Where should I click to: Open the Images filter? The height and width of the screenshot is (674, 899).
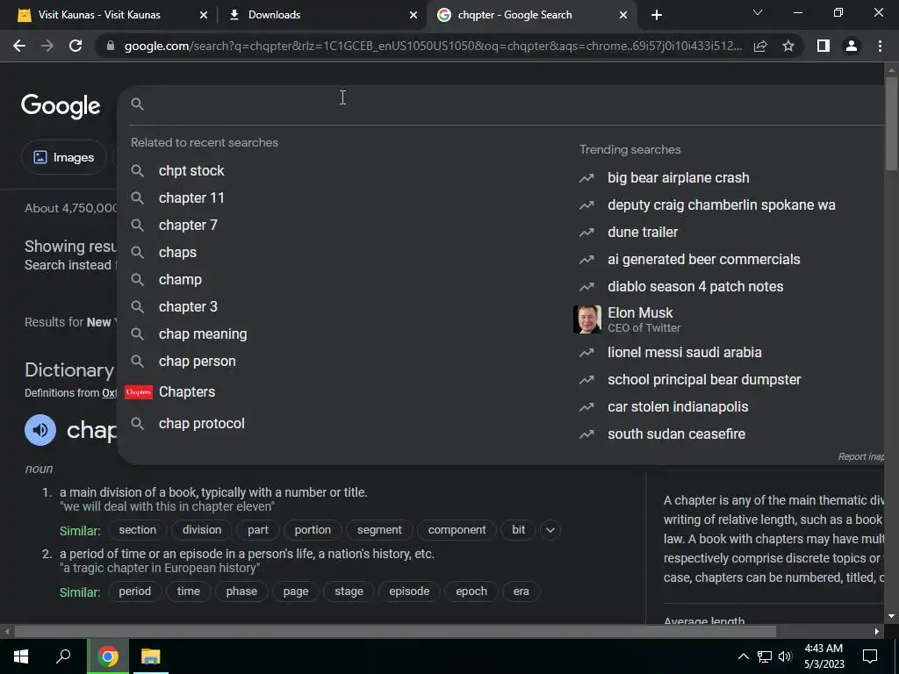pyautogui.click(x=63, y=157)
